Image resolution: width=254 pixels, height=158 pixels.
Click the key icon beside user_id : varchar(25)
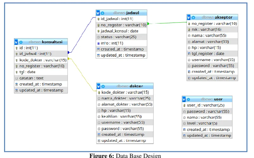tap(184, 106)
